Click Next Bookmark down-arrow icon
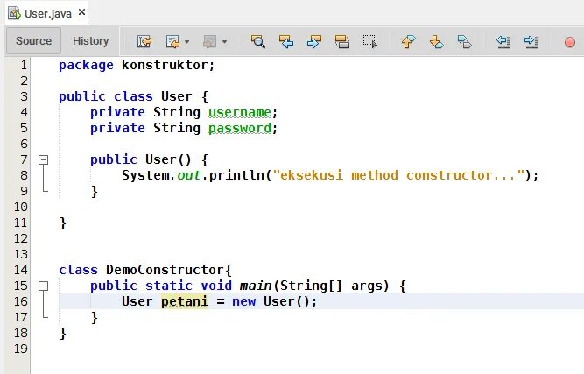Image resolution: width=584 pixels, height=374 pixels. point(437,41)
